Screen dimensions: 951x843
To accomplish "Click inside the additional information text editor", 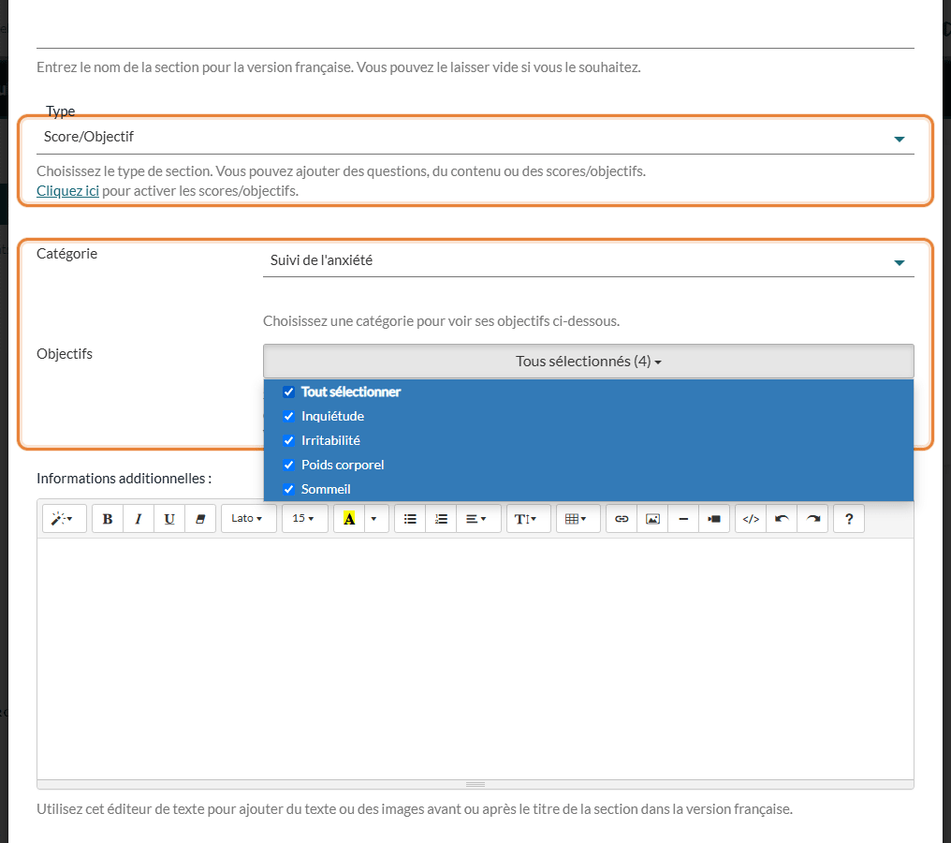I will tap(475, 659).
